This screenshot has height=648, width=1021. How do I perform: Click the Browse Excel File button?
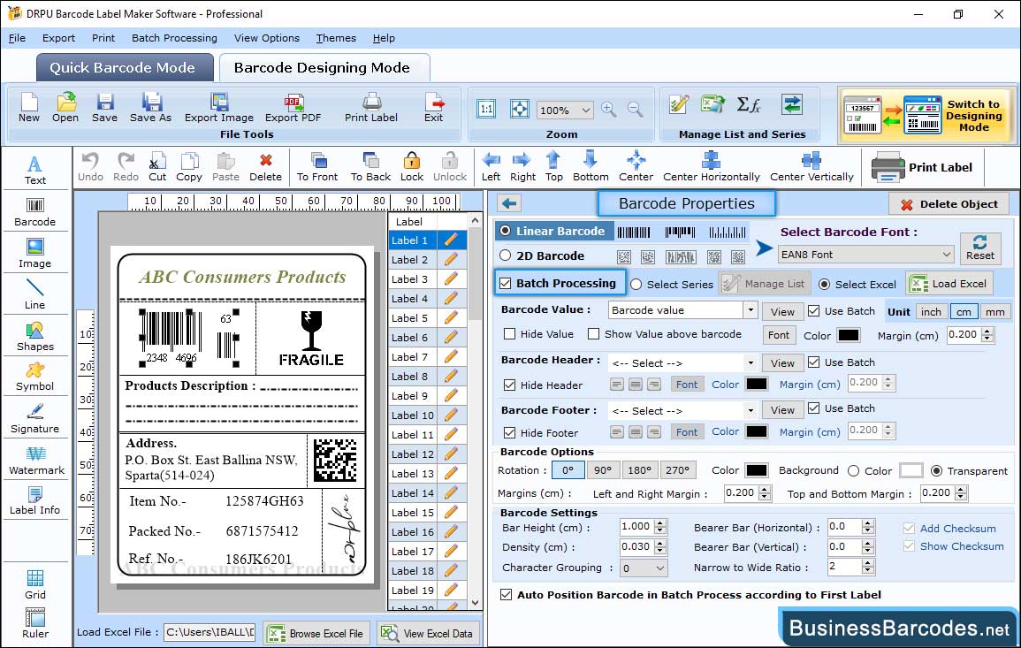pos(316,633)
